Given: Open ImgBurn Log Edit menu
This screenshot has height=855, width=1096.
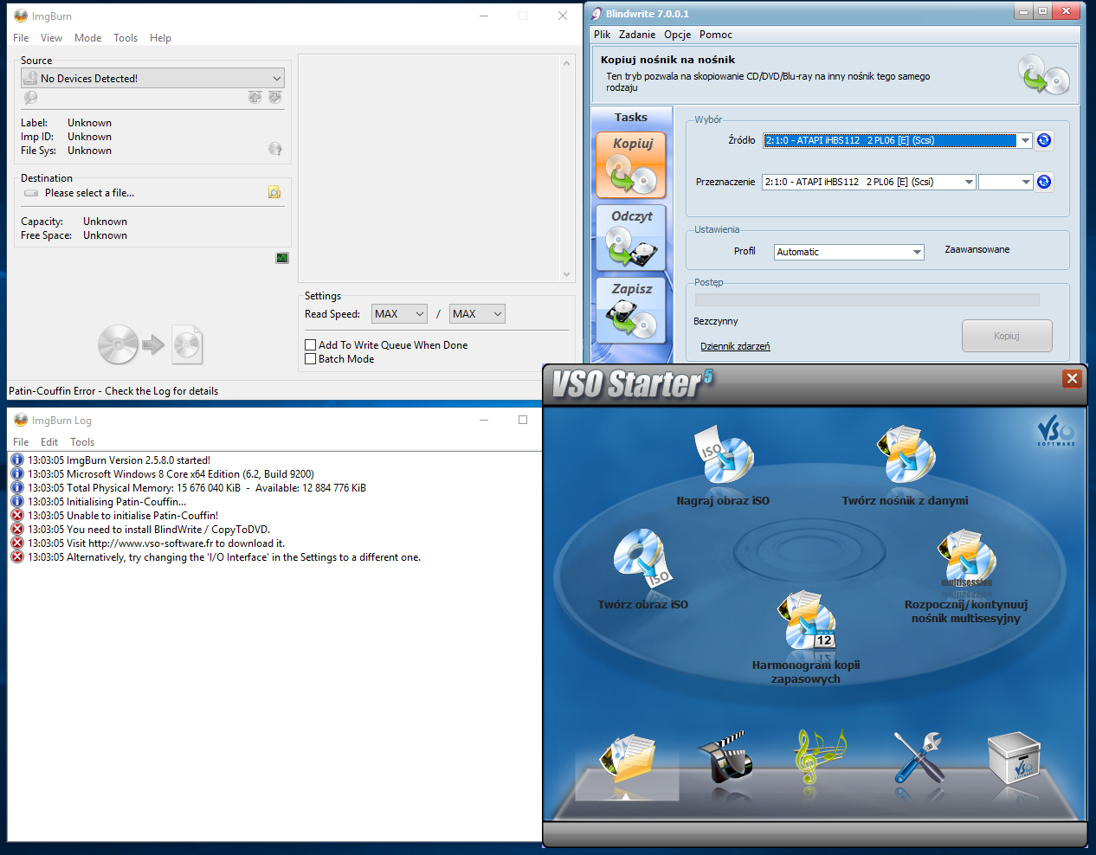Looking at the screenshot, I should 49,442.
